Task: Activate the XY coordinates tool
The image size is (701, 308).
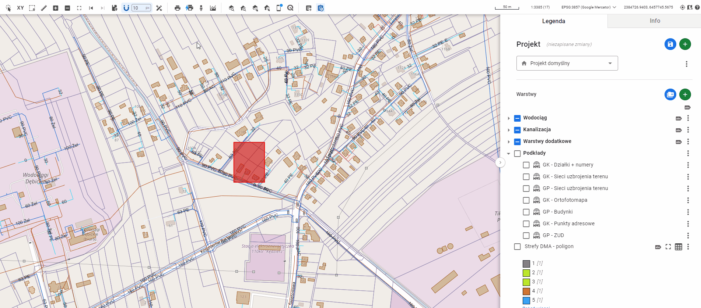Action: point(20,8)
